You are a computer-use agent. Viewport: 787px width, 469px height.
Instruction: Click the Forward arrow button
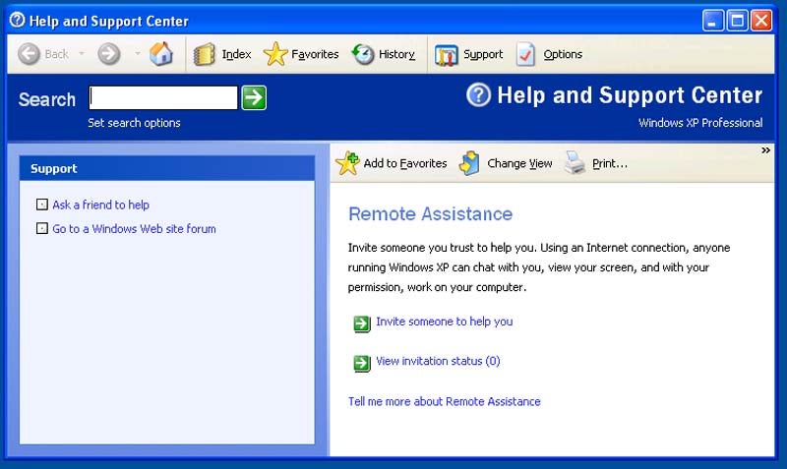[109, 54]
